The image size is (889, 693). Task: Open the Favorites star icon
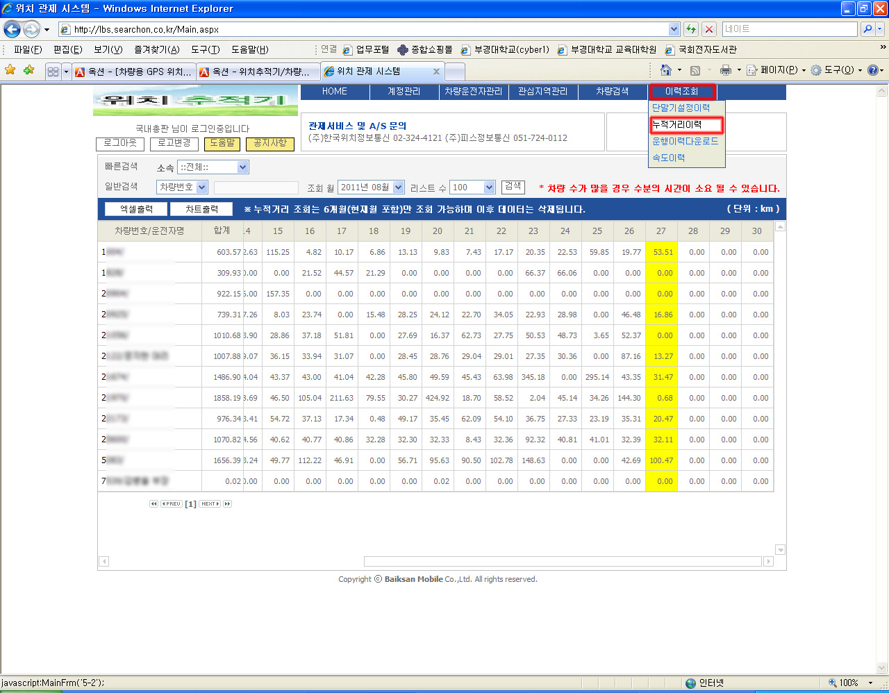pyautogui.click(x=10, y=70)
